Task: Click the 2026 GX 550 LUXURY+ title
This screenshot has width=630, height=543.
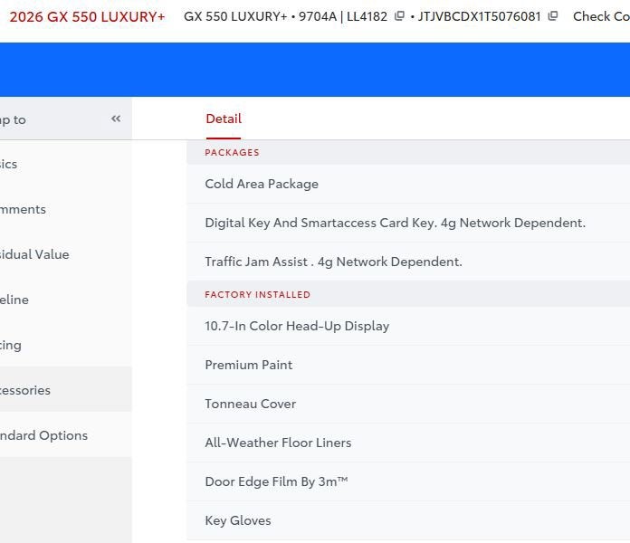Action: pos(87,16)
